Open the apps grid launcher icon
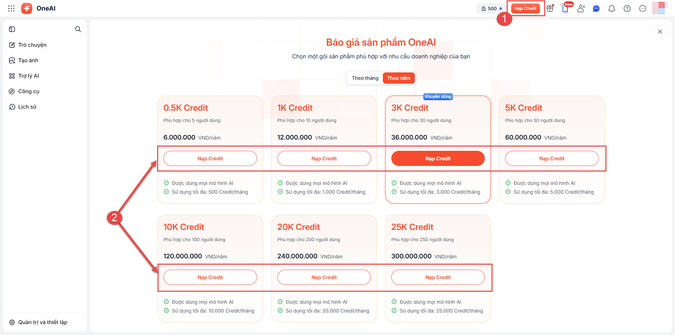This screenshot has width=675, height=335. tap(11, 8)
